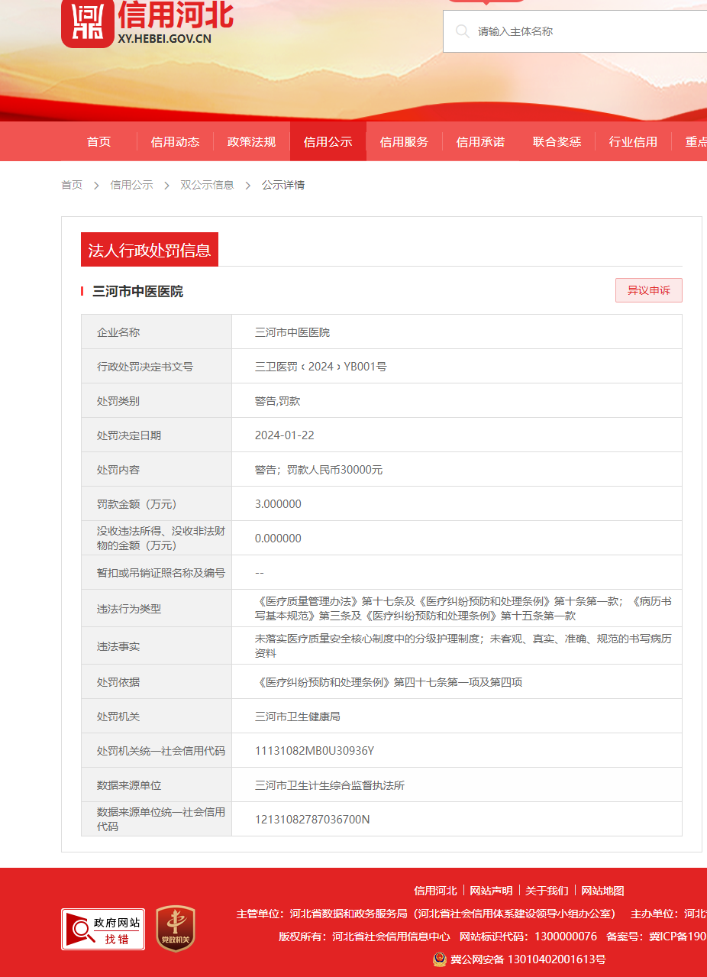Click the 党政机关 emblem icon
The width and height of the screenshot is (707, 977).
[176, 929]
